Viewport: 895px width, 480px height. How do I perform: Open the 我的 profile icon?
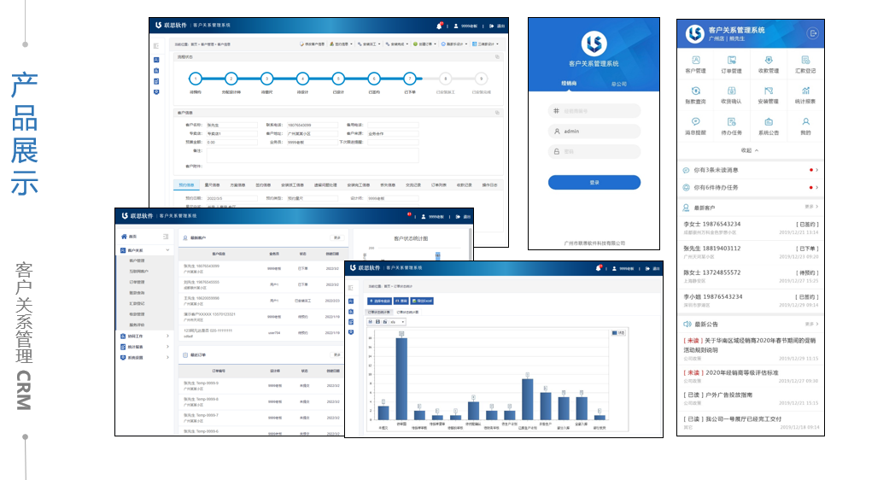coord(805,123)
